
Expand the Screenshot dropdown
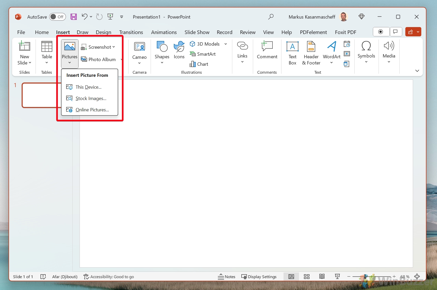(114, 47)
